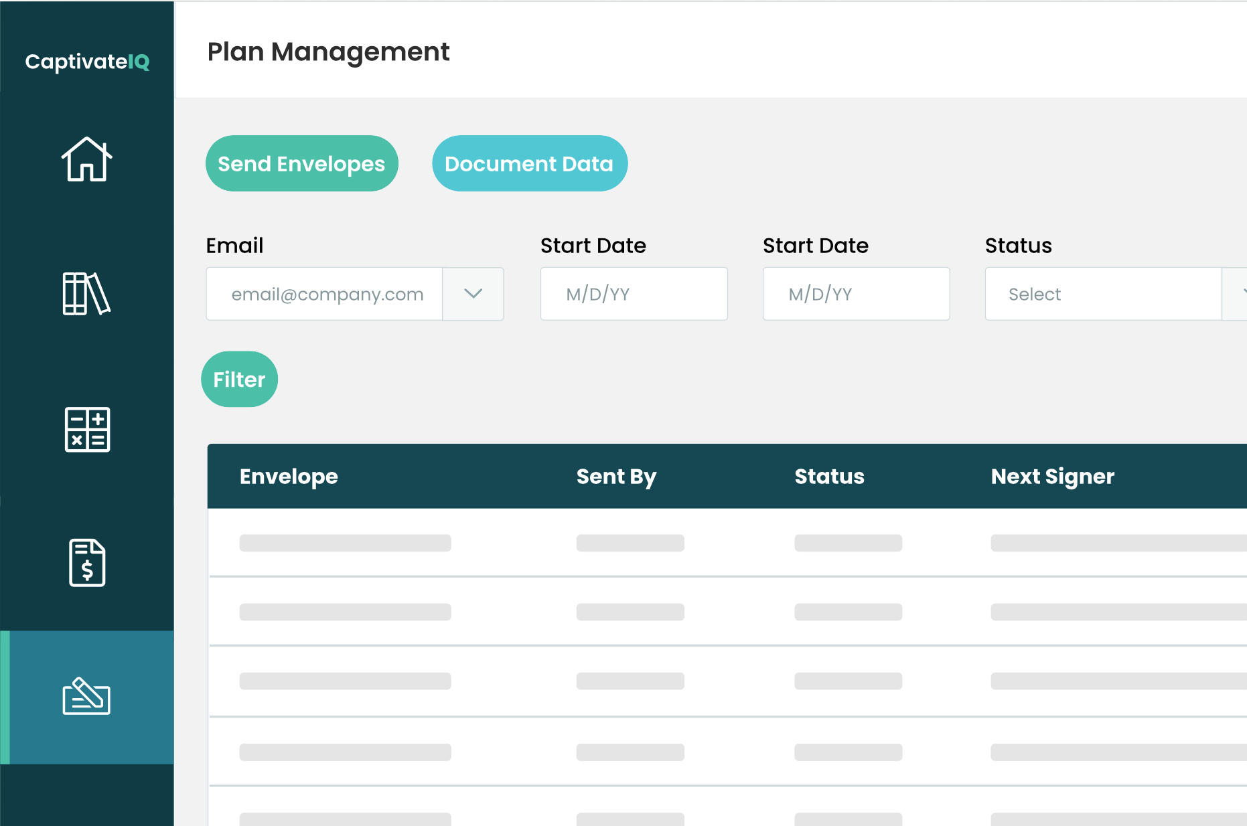Click inside the email@company.com input field
This screenshot has width=1247, height=826.
[x=324, y=294]
